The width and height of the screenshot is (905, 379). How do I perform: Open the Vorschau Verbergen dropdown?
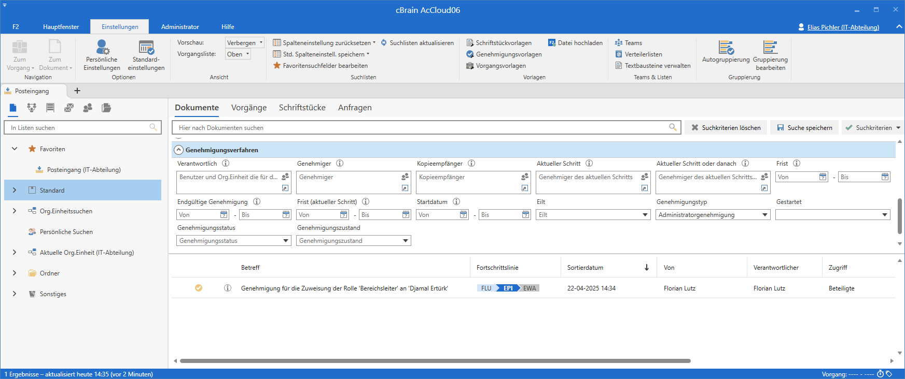point(245,43)
